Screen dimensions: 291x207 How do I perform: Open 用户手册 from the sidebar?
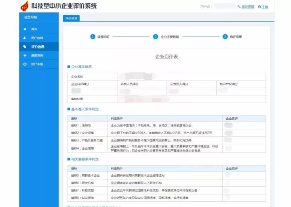37,64
